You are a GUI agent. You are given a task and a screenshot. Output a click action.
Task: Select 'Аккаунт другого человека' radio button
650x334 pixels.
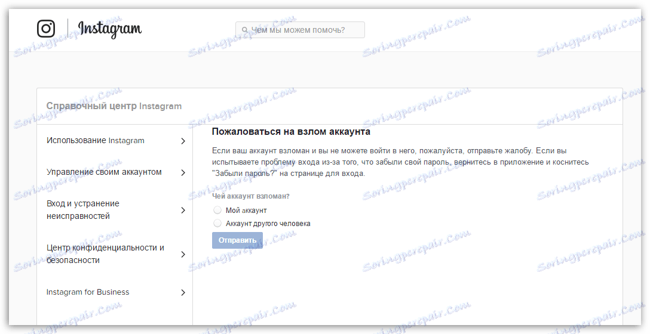coord(217,223)
